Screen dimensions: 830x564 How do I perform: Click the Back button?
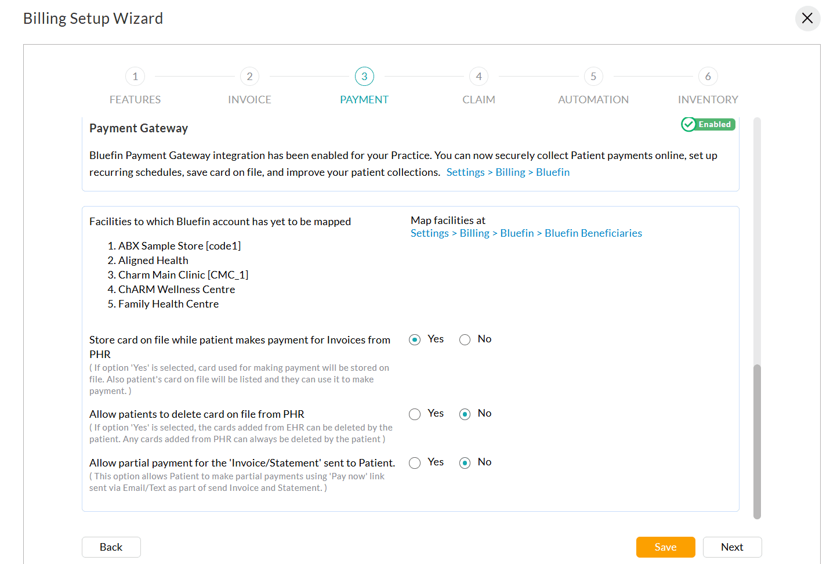(111, 547)
